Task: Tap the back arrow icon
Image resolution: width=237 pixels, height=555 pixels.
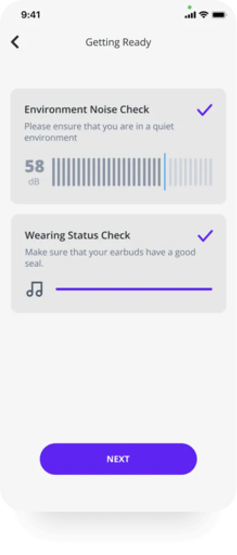Action: pos(15,42)
